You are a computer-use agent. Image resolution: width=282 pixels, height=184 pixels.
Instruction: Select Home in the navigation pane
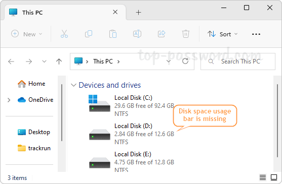click(x=31, y=84)
